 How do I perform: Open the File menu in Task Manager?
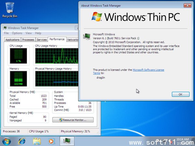tap(6, 33)
